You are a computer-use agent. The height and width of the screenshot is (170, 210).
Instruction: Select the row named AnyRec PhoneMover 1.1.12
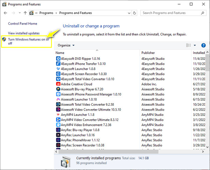point(130,140)
